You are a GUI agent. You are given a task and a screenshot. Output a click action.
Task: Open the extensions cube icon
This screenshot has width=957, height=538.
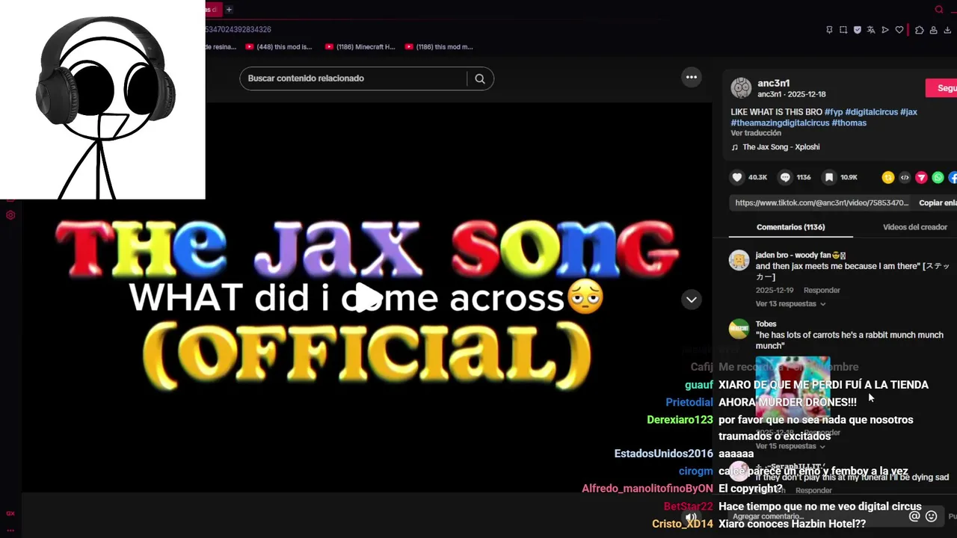pyautogui.click(x=919, y=30)
